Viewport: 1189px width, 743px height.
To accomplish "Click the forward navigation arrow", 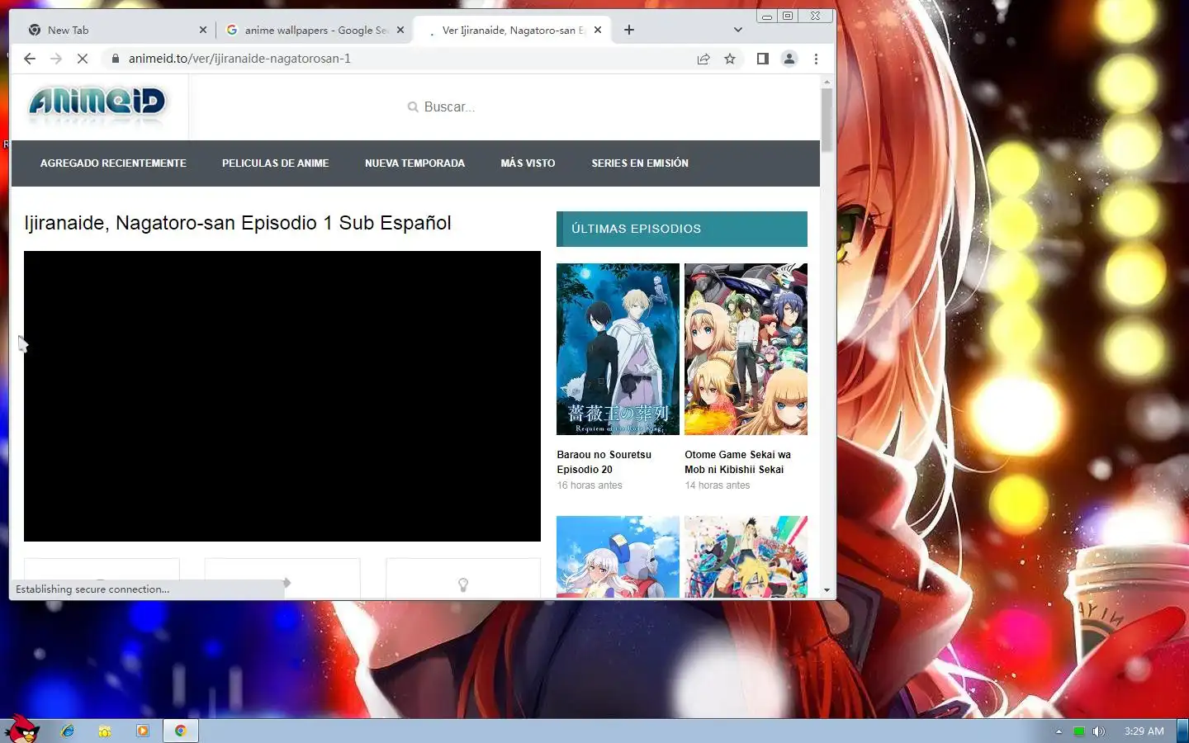I will pyautogui.click(x=56, y=59).
